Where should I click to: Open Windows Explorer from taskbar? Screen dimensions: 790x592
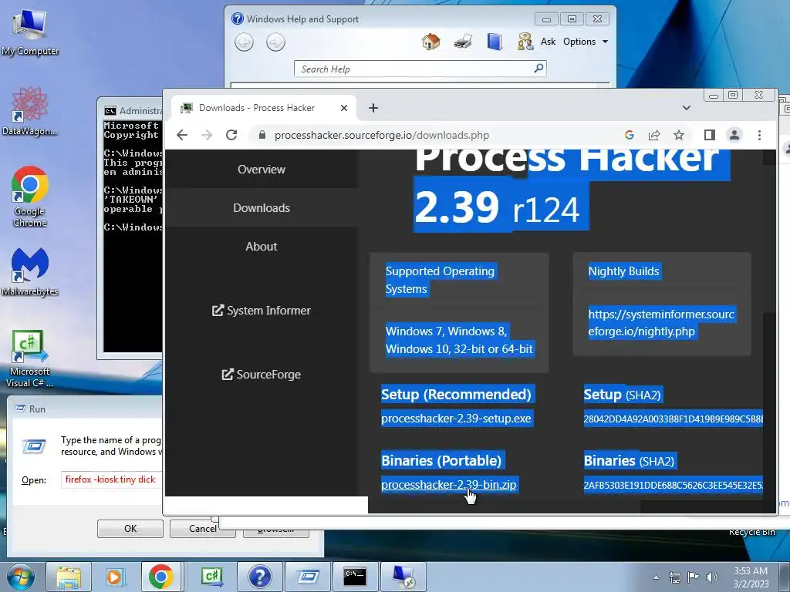(69, 577)
